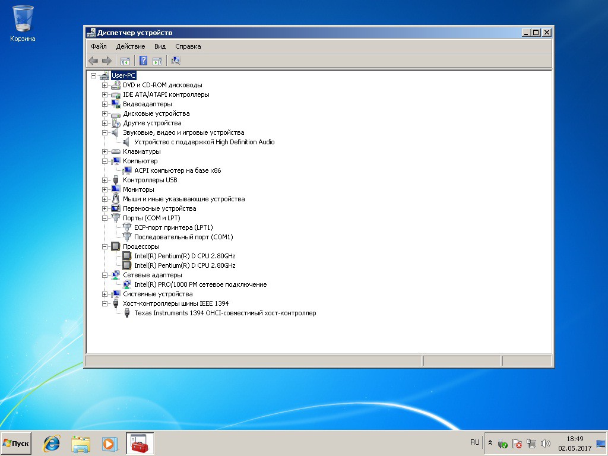The height and width of the screenshot is (456, 608).
Task: Select the "Другие устройства" question mark icon
Action: click(x=116, y=123)
